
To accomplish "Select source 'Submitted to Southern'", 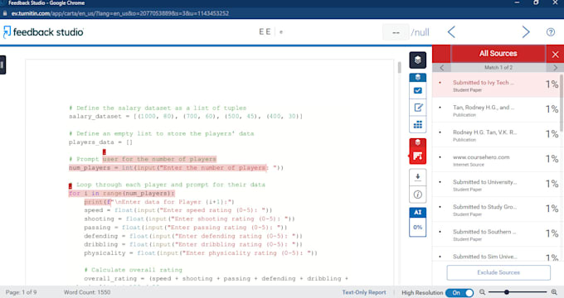I will tap(496, 234).
